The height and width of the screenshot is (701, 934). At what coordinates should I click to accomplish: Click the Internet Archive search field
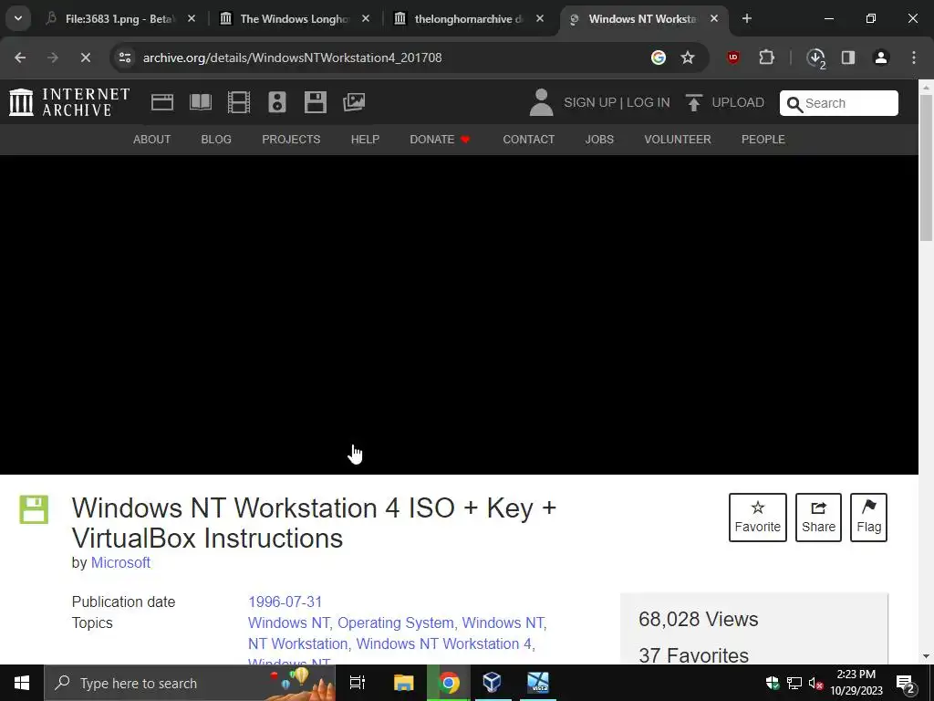[839, 103]
